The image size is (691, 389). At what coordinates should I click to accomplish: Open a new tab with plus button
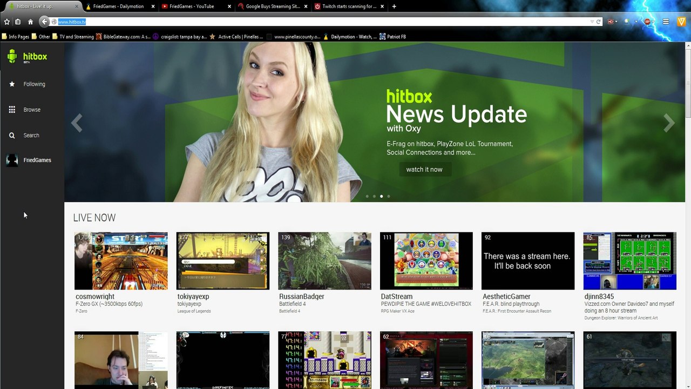[x=394, y=6]
